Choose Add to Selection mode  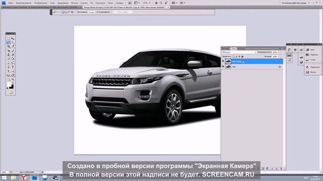tap(66, 12)
